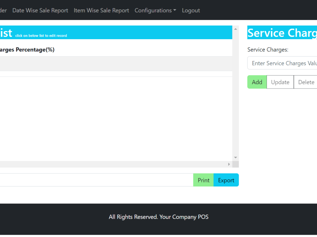Screen dimensions: 317x237
Task: Click the Delete button
Action: (x=306, y=82)
